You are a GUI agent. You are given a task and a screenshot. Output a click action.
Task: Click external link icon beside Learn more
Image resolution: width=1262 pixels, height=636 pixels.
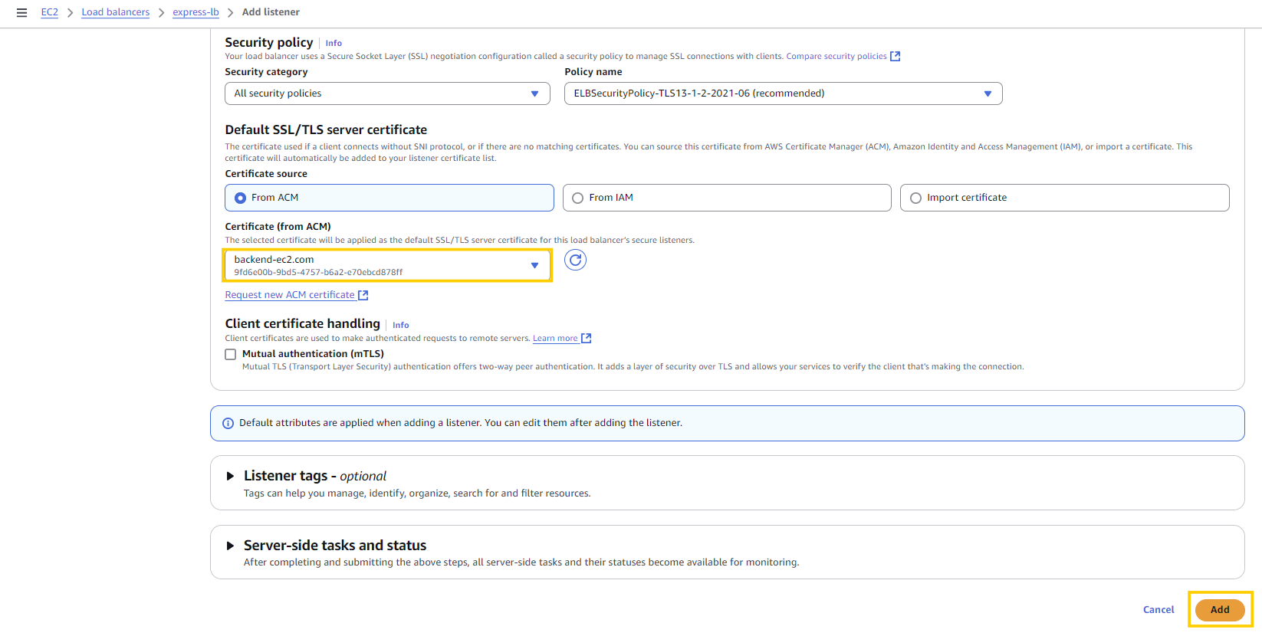point(587,339)
